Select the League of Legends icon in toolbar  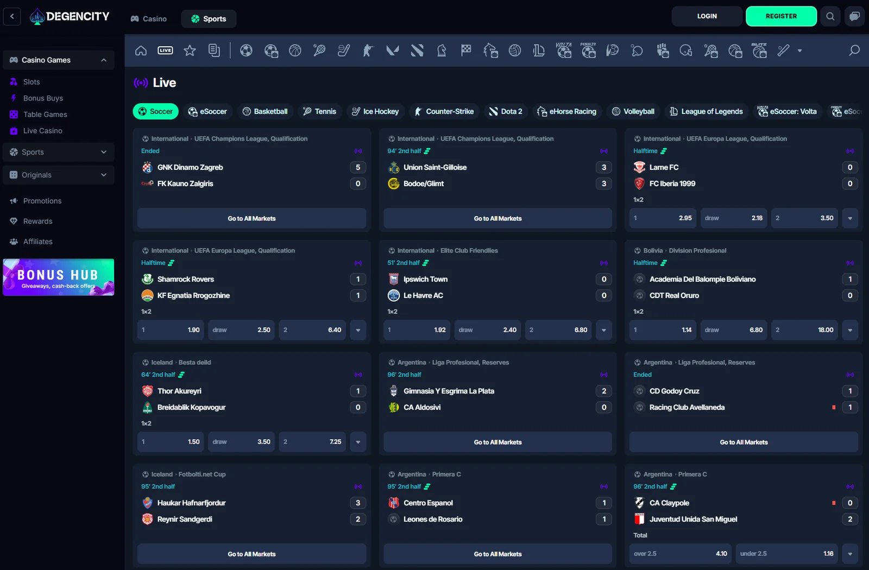click(539, 50)
